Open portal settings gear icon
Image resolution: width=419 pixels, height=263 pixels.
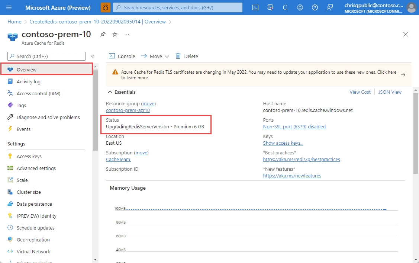click(300, 7)
